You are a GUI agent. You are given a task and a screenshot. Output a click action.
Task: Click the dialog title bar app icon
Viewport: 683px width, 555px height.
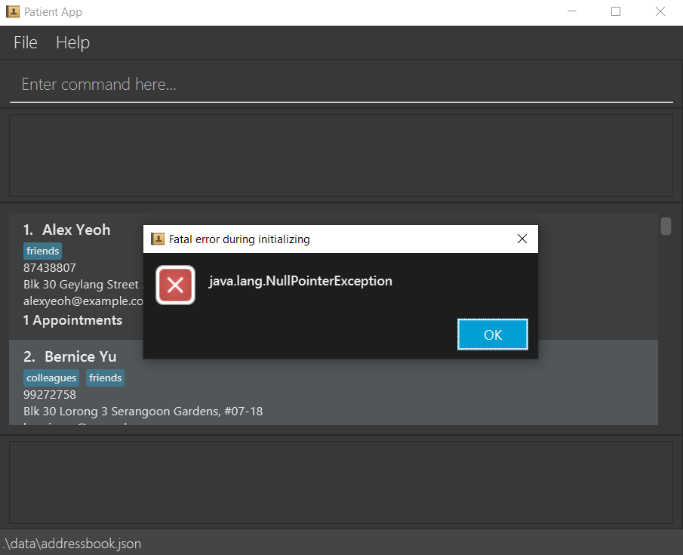[x=157, y=239]
